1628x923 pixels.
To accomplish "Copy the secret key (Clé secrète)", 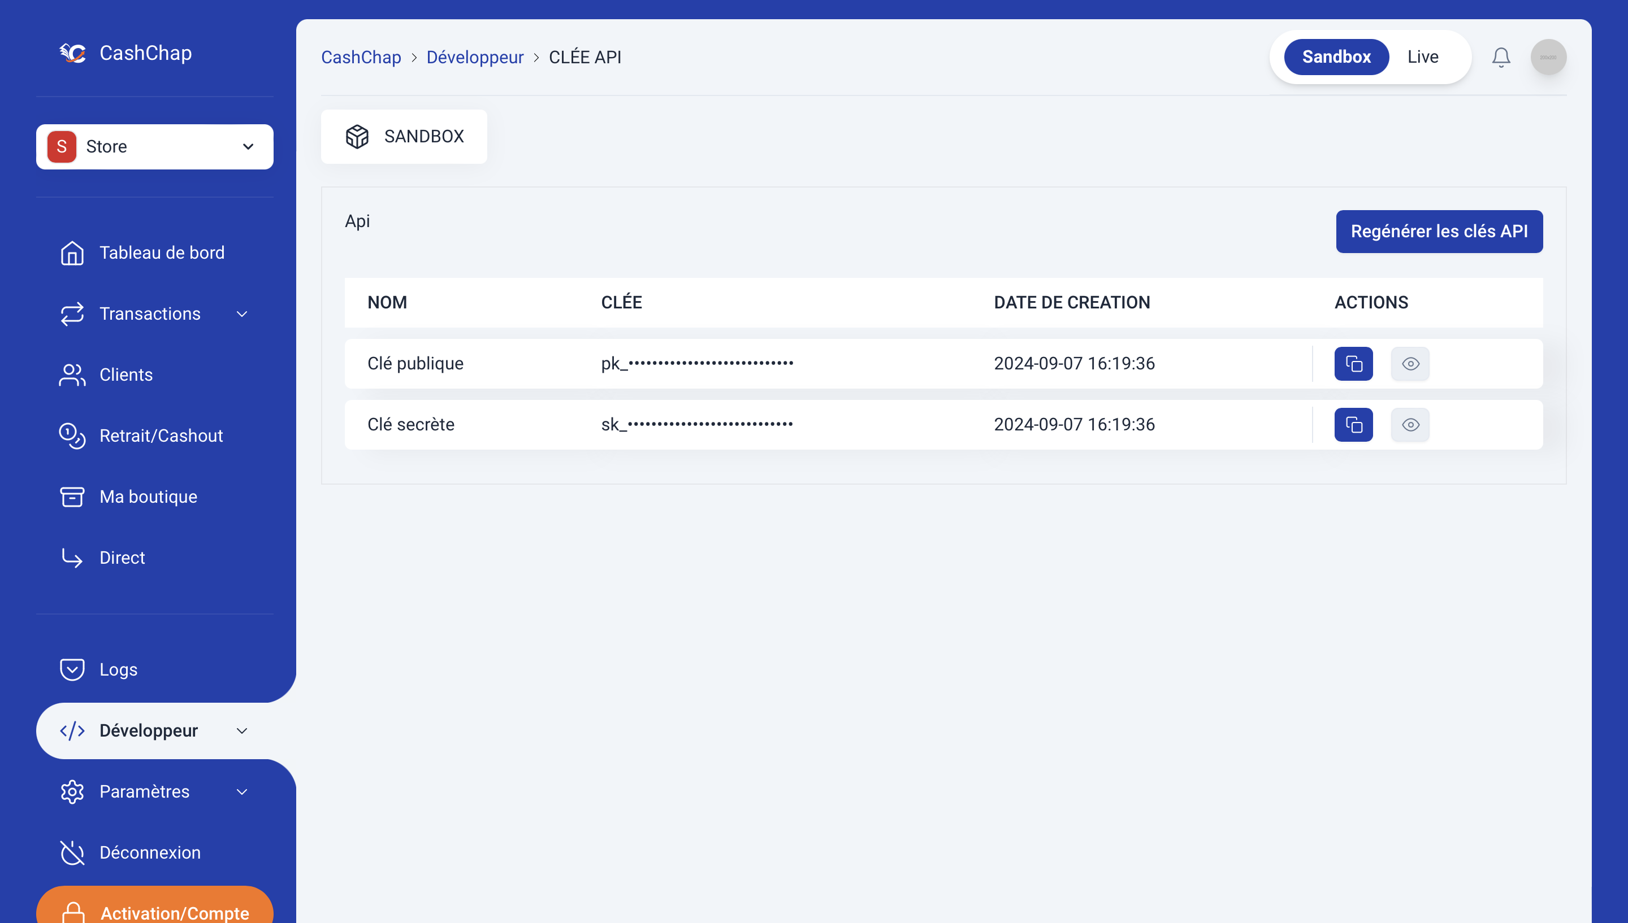I will (x=1353, y=424).
